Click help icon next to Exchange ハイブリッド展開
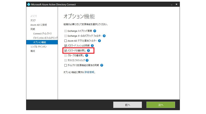This screenshot has height=114, width=206. (x=95, y=31)
